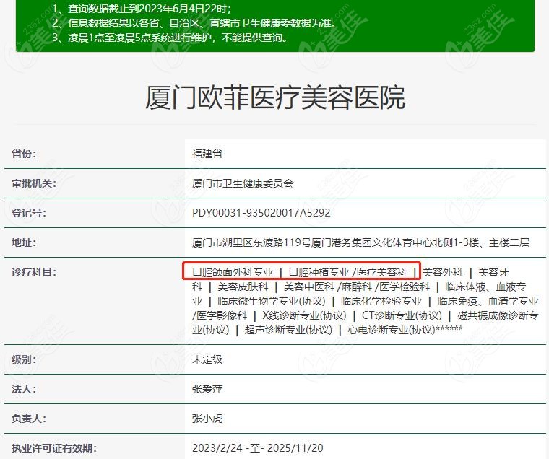Click person in charge 张小虎

(207, 419)
